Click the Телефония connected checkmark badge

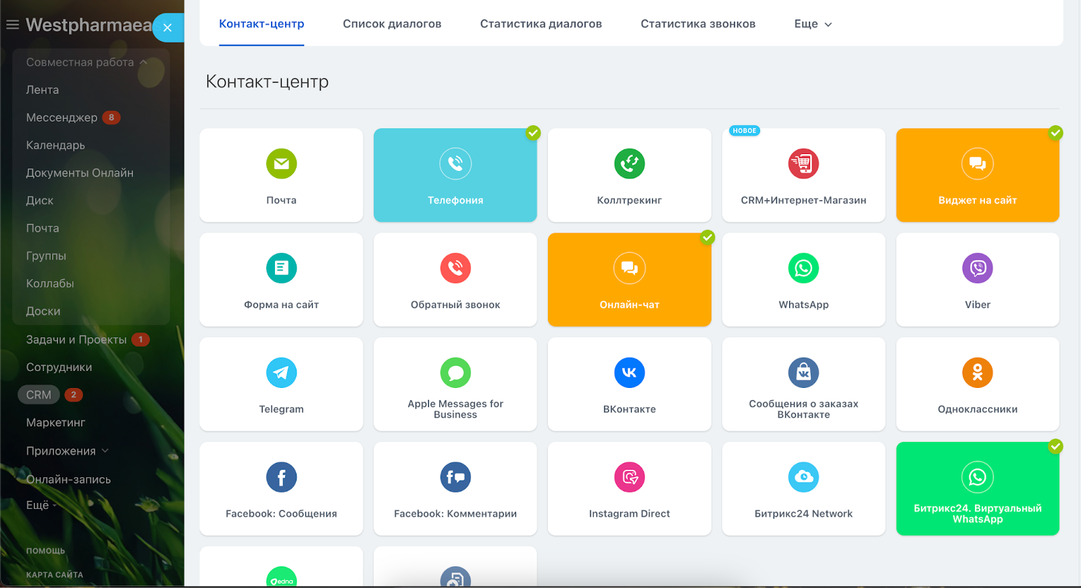[x=533, y=132]
